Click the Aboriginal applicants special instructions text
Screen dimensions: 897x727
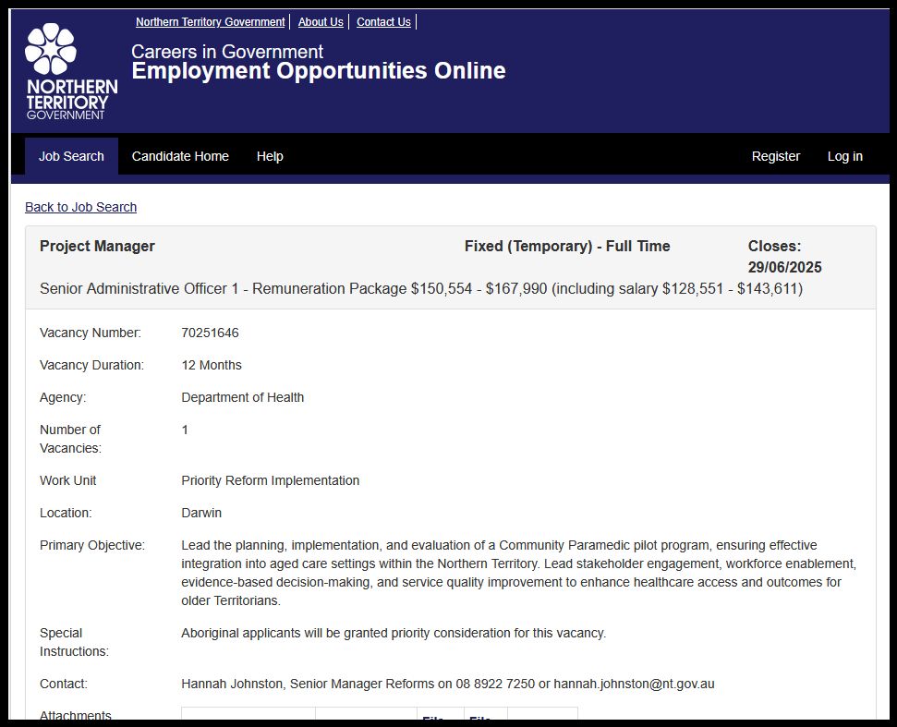pyautogui.click(x=394, y=633)
